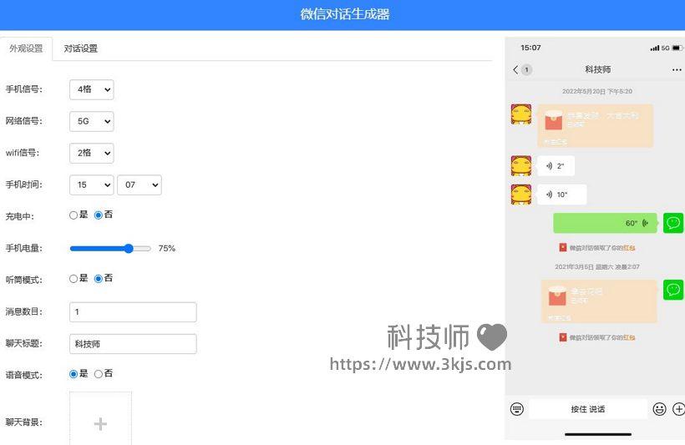The width and height of the screenshot is (685, 445).
Task: Select 否 for 语音模式
Action: (99, 374)
